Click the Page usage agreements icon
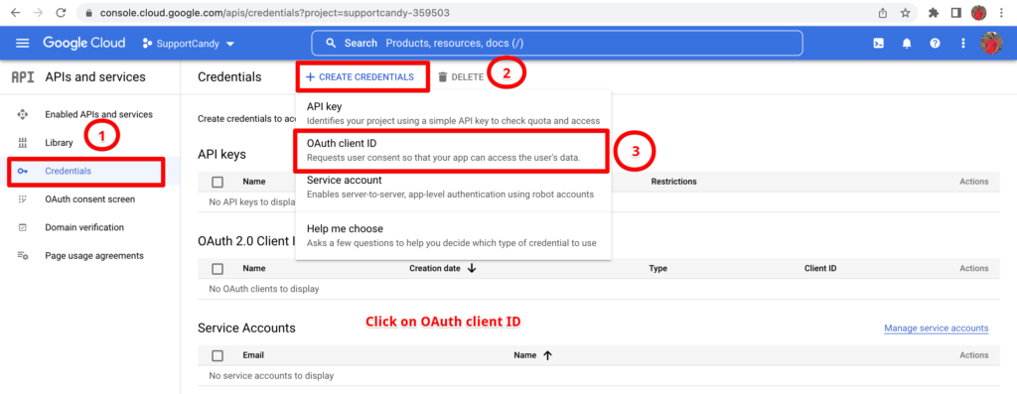 [23, 255]
